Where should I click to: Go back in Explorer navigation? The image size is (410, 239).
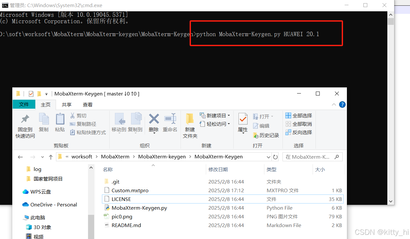click(20, 157)
